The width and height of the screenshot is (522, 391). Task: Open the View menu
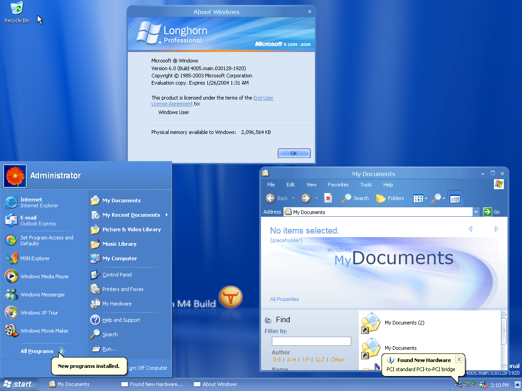tap(311, 185)
